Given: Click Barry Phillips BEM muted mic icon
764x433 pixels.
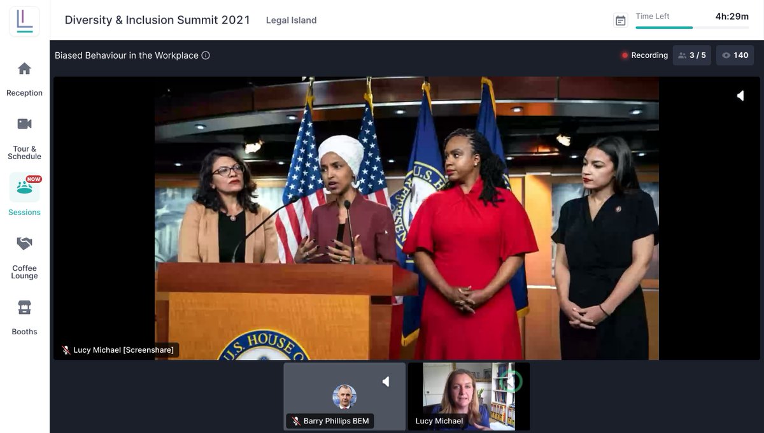Looking at the screenshot, I should point(296,422).
